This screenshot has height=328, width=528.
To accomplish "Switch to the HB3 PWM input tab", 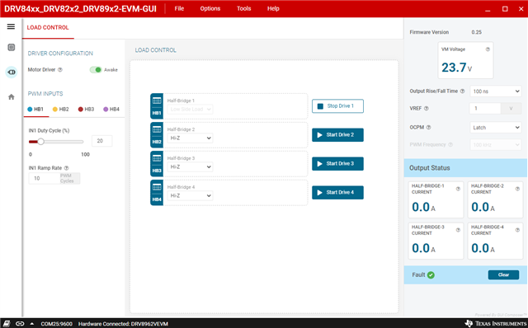I will 86,109.
